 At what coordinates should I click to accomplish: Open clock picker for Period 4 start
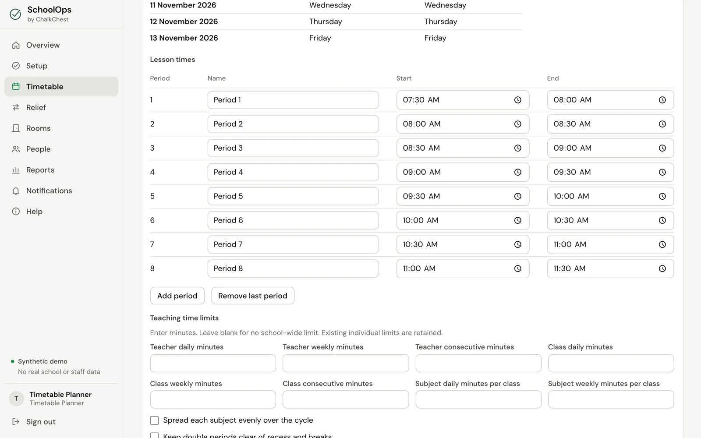coord(517,172)
